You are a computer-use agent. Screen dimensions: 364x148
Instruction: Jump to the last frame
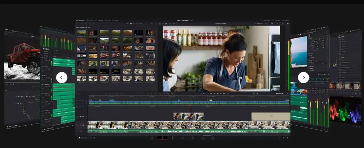pos(224,93)
